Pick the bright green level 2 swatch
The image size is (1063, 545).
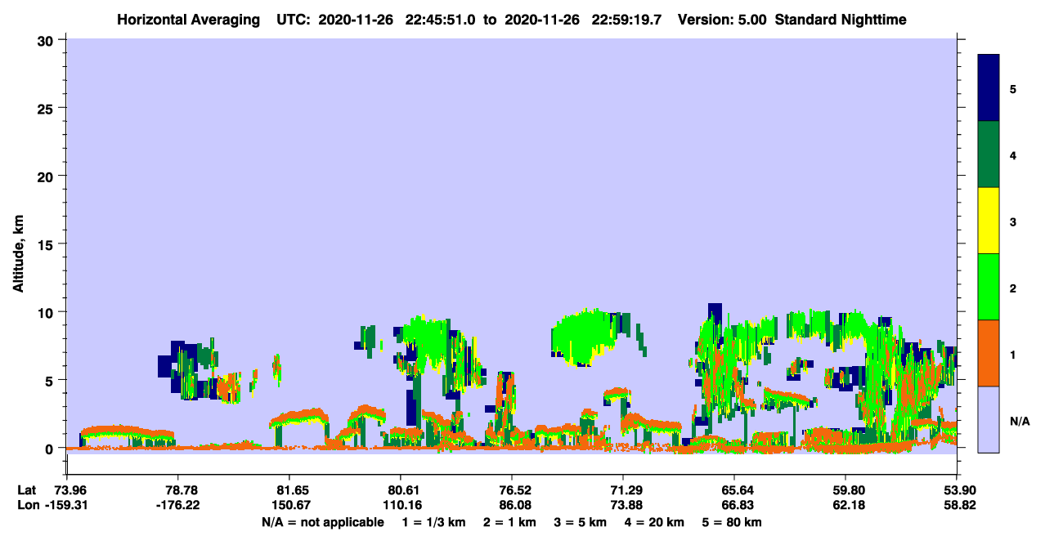coord(989,287)
